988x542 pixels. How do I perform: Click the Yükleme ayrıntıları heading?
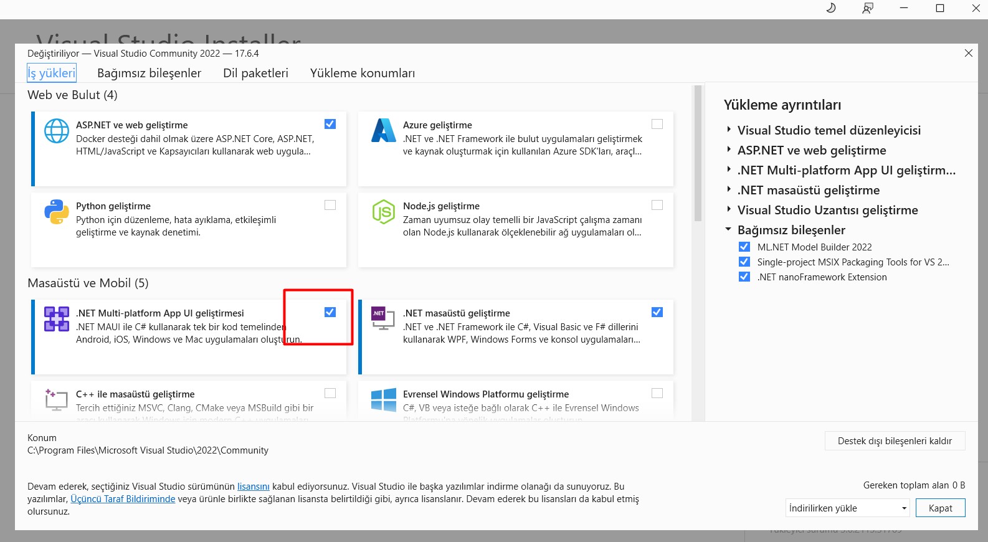click(782, 105)
